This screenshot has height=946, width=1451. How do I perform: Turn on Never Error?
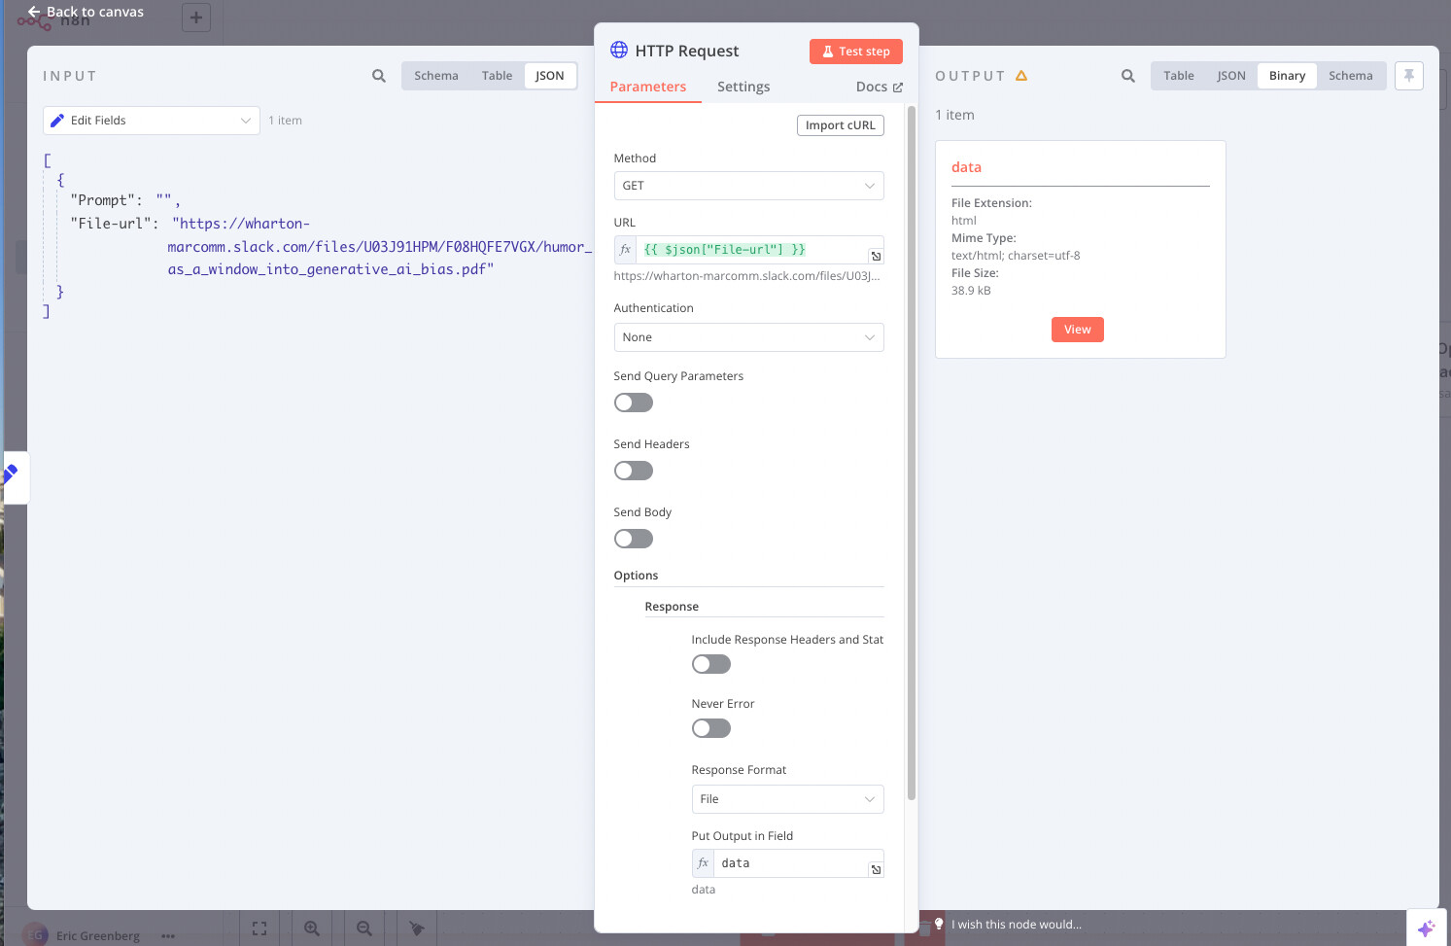pyautogui.click(x=710, y=727)
